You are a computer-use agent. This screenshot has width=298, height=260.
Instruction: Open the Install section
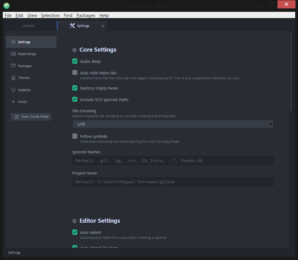click(x=31, y=102)
